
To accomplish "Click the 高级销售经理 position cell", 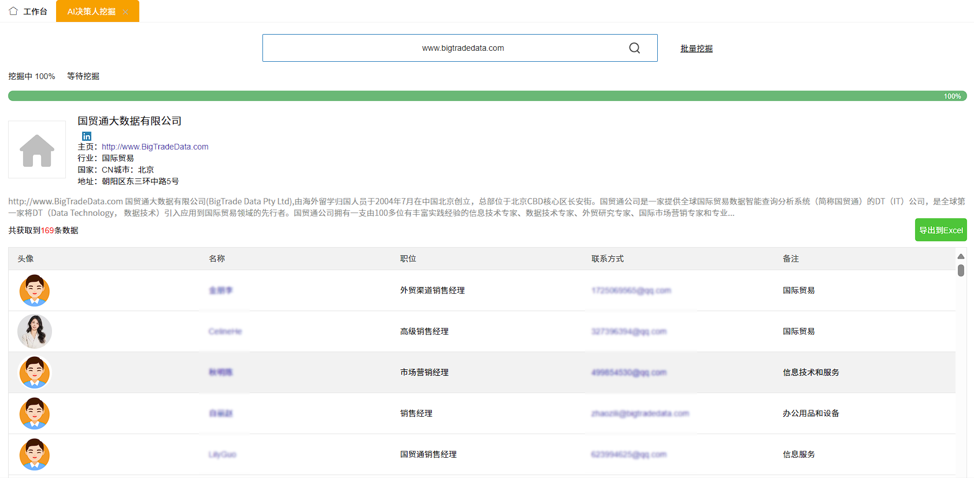I will pos(424,331).
